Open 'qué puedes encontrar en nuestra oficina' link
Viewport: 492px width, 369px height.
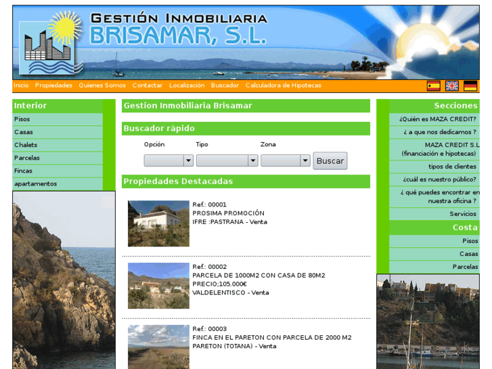[x=434, y=197]
